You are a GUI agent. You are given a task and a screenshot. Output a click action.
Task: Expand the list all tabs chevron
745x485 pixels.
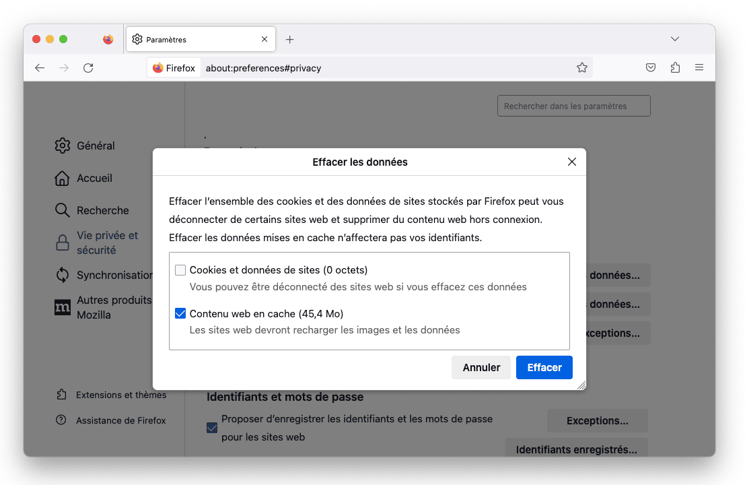coord(675,39)
